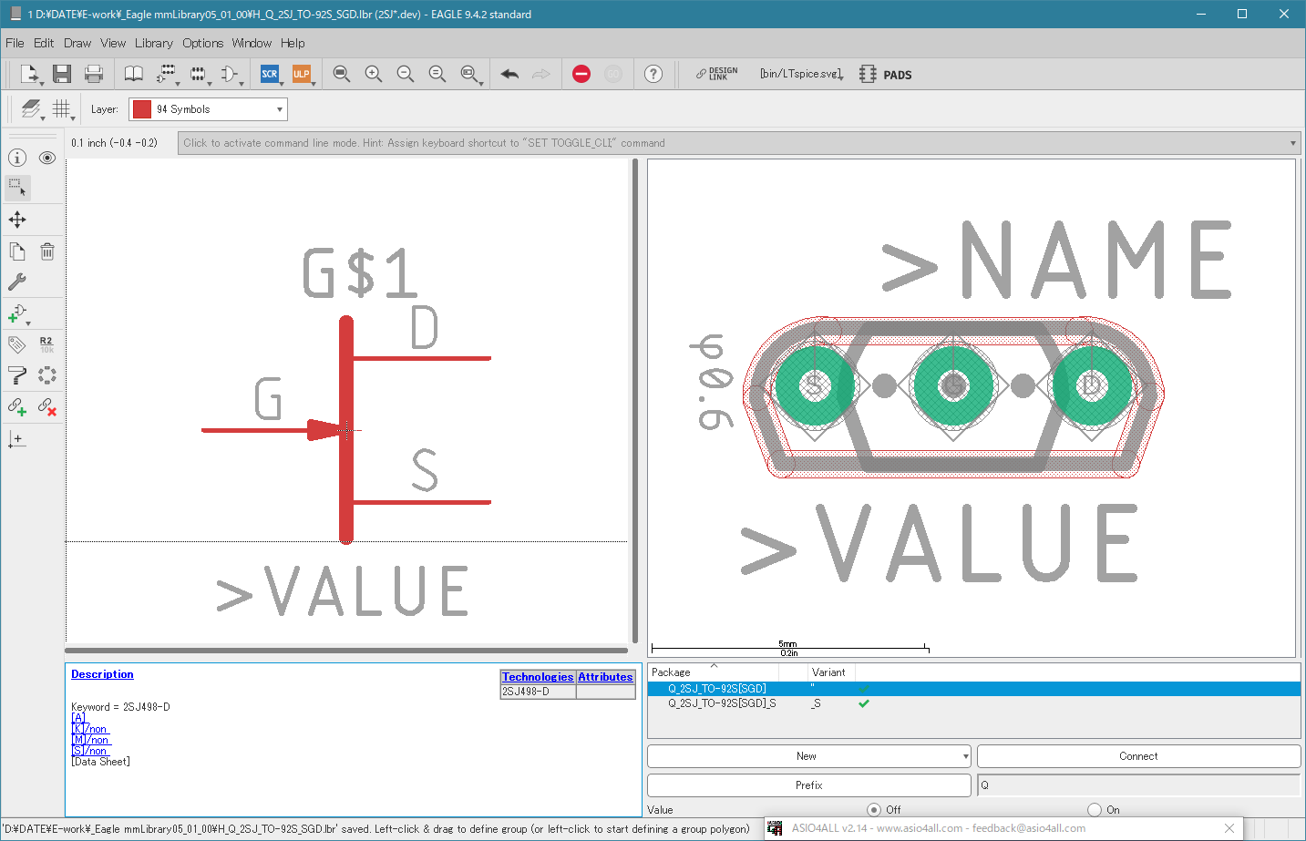Click the Undo arrow icon

pyautogui.click(x=509, y=75)
